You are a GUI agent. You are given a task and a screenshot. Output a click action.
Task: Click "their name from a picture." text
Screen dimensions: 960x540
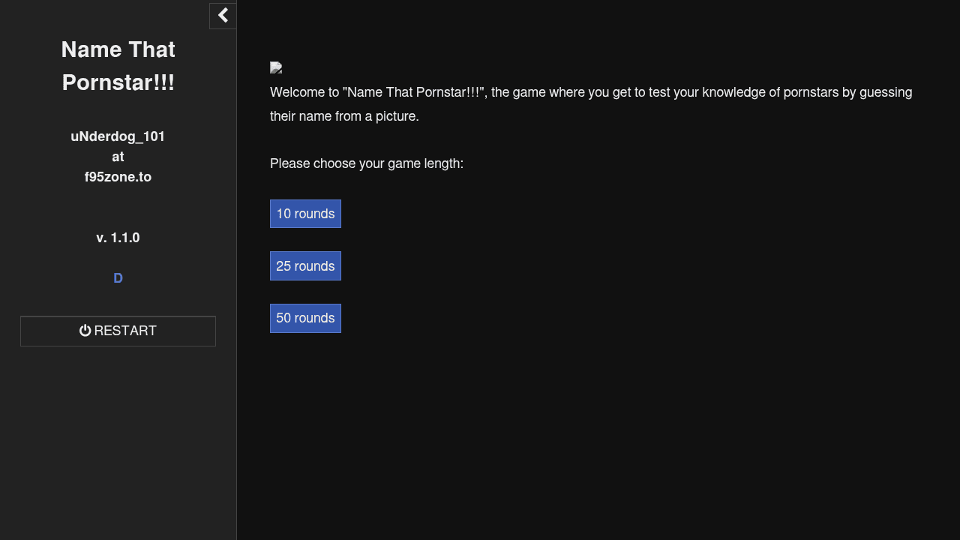click(344, 116)
